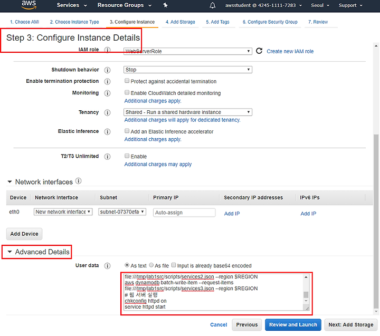This screenshot has height=336, width=380.
Task: Go to 6. Configure Security Group step
Action: 270,22
